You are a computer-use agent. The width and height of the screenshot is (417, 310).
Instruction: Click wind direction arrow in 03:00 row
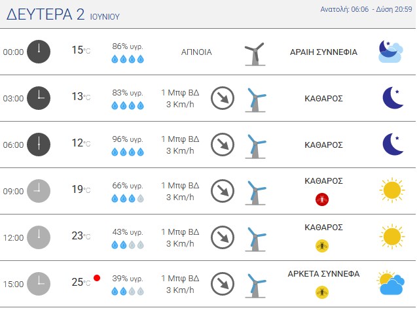coord(223,98)
